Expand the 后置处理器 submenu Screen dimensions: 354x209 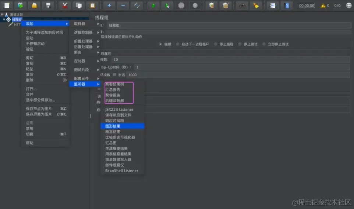click(x=85, y=47)
